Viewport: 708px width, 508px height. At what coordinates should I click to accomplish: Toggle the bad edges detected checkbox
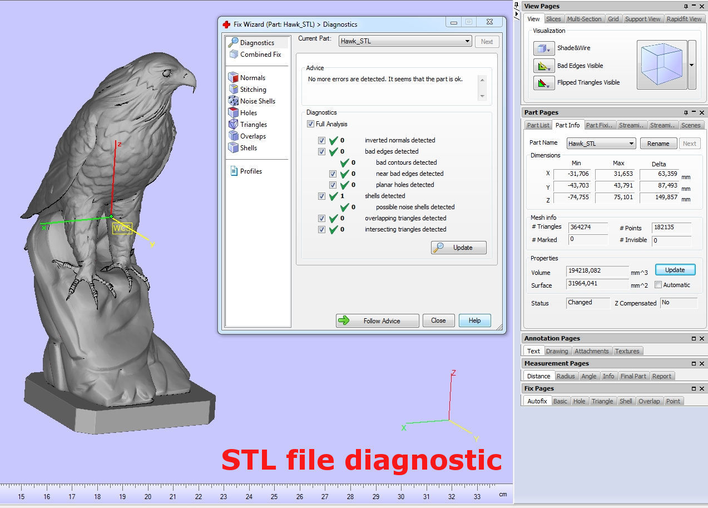[321, 151]
